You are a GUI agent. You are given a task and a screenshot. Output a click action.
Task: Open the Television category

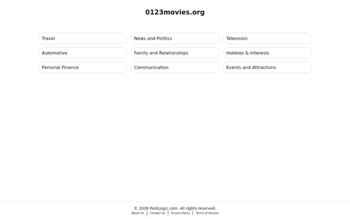267,38
